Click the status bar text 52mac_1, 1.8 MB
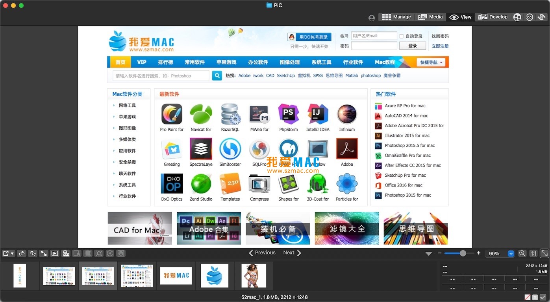This screenshot has height=302, width=550. [x=275, y=297]
